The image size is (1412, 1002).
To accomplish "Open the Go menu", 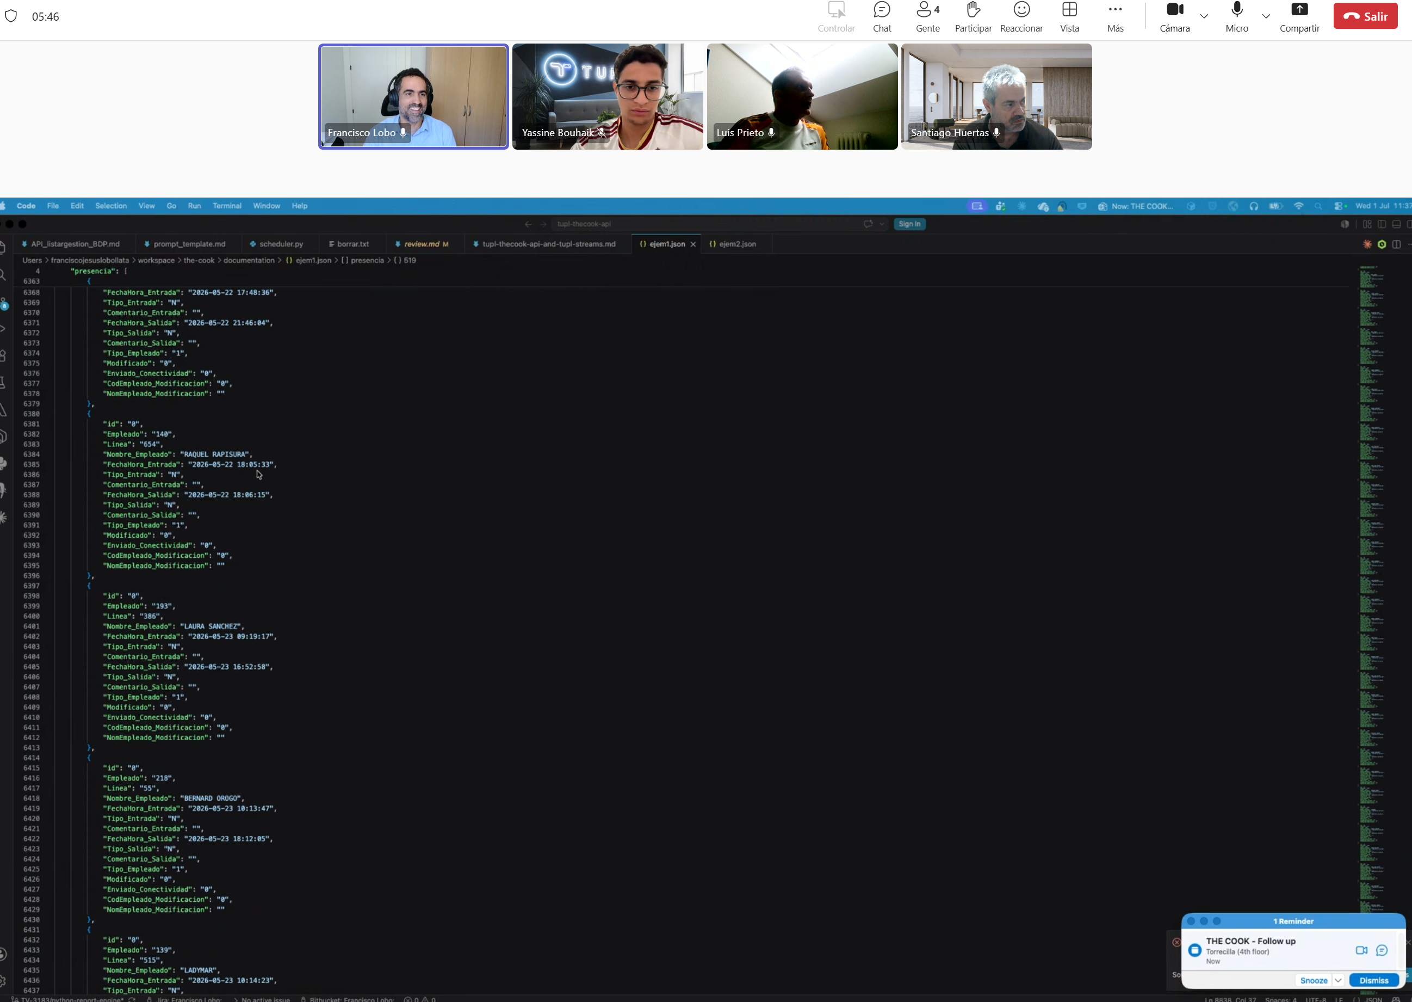I will (171, 206).
